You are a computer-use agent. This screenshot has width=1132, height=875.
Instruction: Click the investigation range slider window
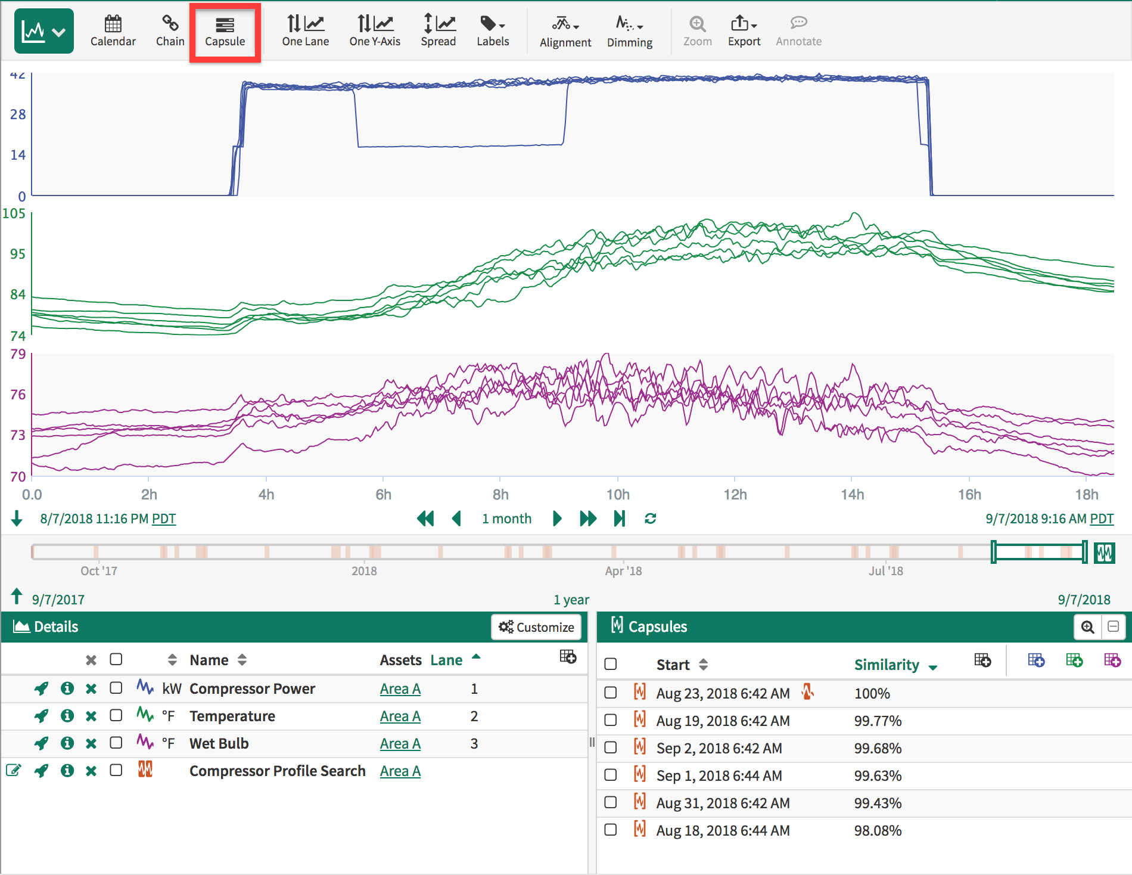click(1038, 552)
